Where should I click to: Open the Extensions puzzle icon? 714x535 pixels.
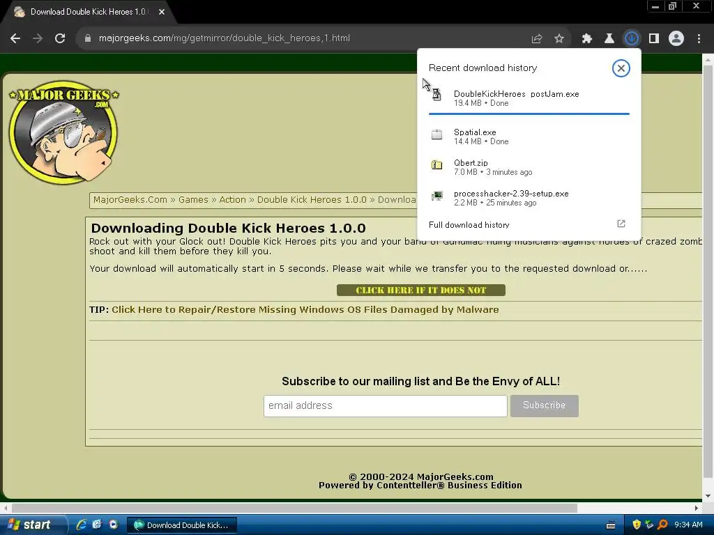(587, 39)
